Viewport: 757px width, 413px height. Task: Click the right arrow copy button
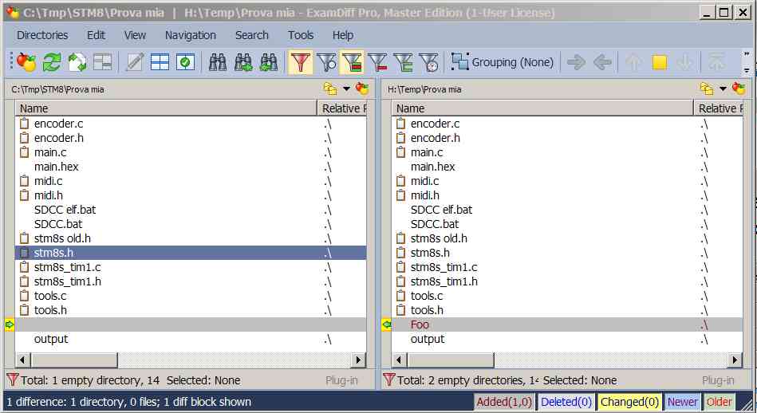[x=577, y=62]
